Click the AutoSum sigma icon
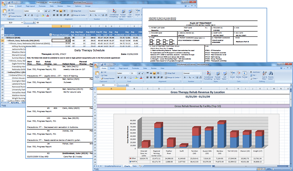Viewport: 293px width, 171px height. (251, 72)
